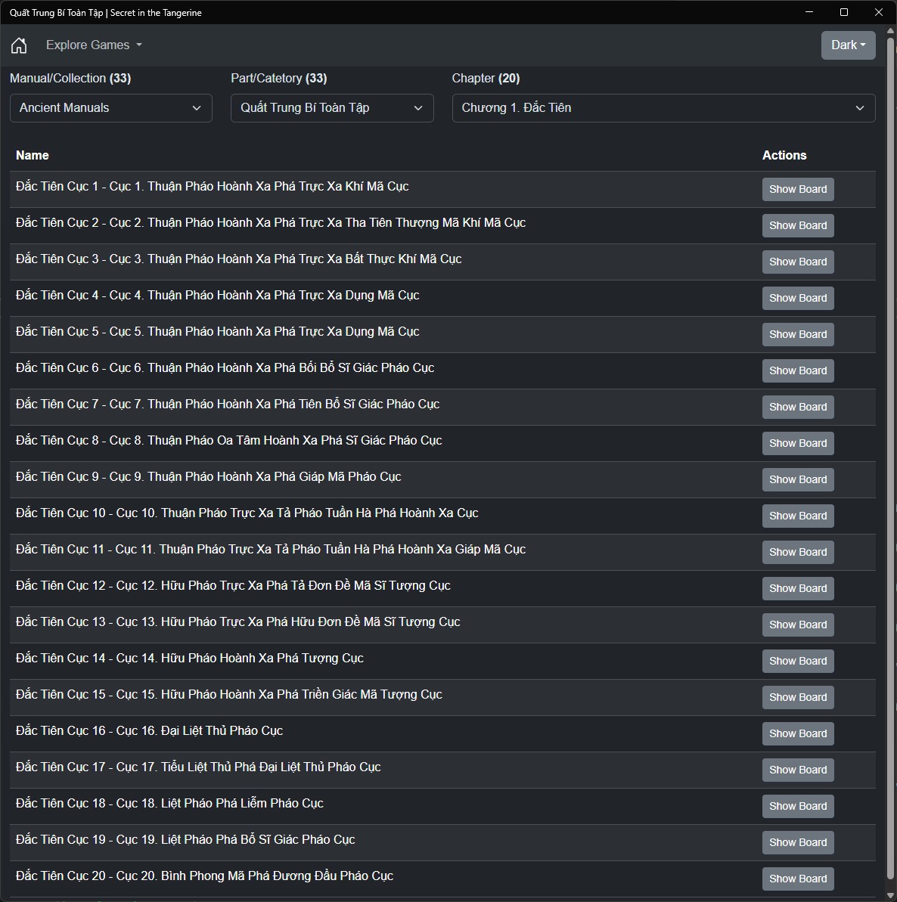The image size is (897, 902).
Task: Click the Name column header
Action: [33, 156]
